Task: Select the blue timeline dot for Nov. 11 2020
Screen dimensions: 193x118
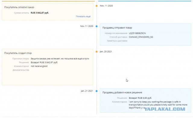Action: (96, 26)
